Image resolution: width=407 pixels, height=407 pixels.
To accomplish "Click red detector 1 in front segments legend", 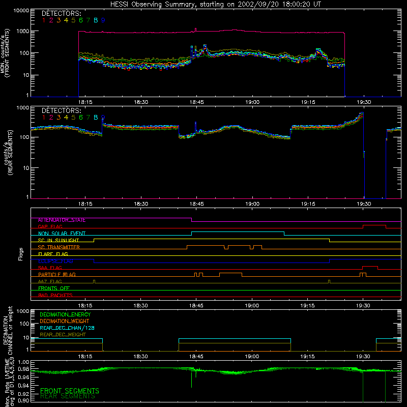I will tap(44, 20).
